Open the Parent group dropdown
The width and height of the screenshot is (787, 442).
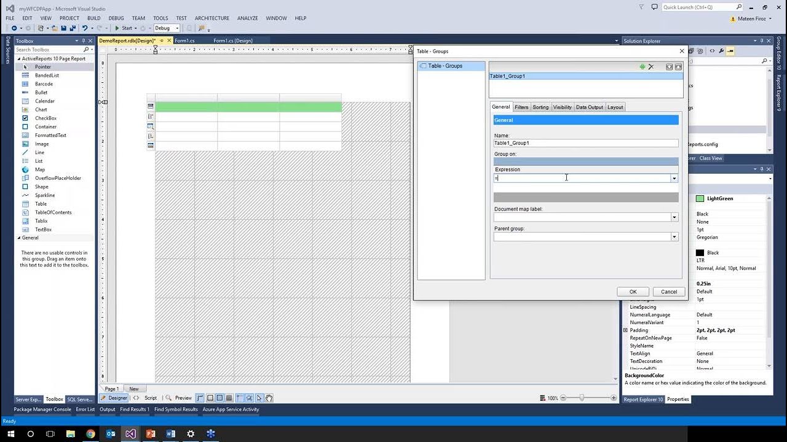click(x=674, y=237)
